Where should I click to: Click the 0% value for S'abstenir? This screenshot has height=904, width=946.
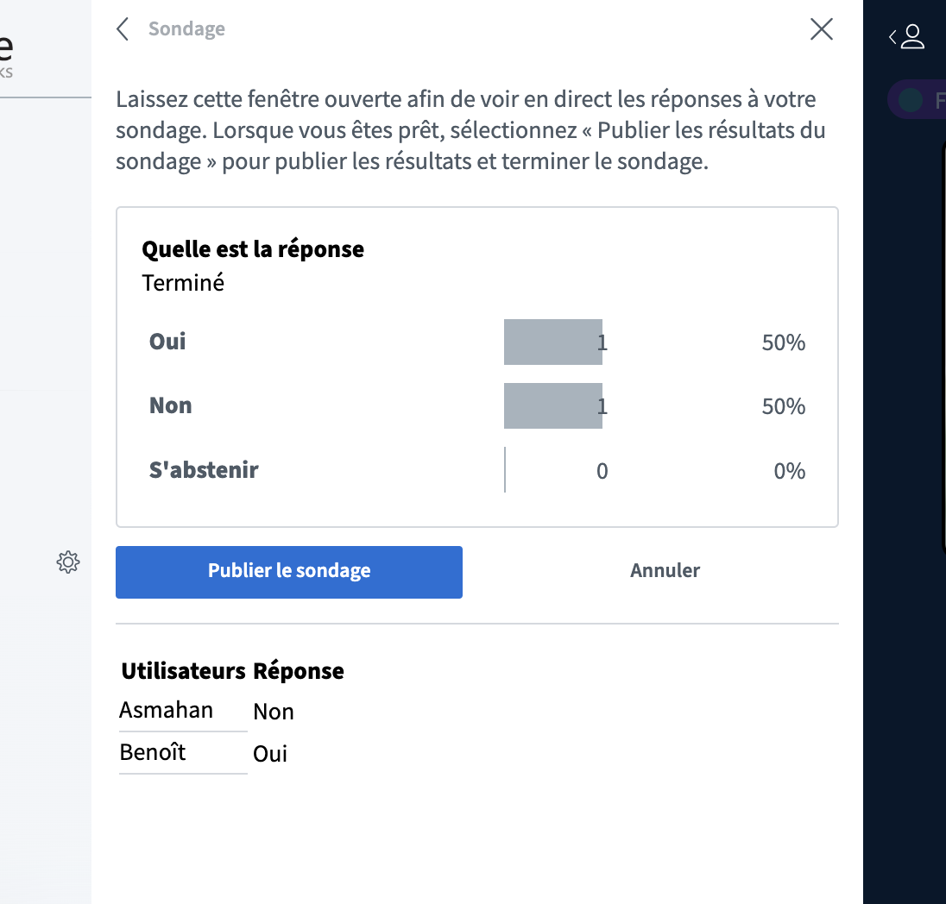coord(788,470)
